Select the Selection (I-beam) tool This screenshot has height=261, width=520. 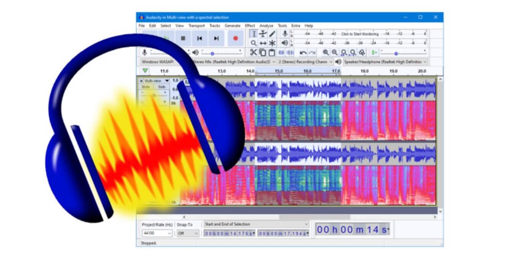coord(254,34)
